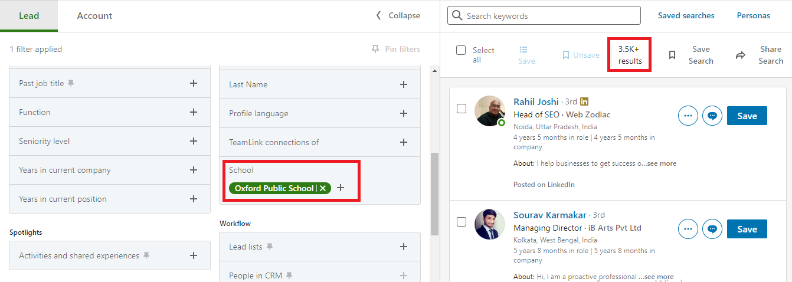Open Rahil Joshi's profile name link
792x282 pixels.
pos(536,101)
